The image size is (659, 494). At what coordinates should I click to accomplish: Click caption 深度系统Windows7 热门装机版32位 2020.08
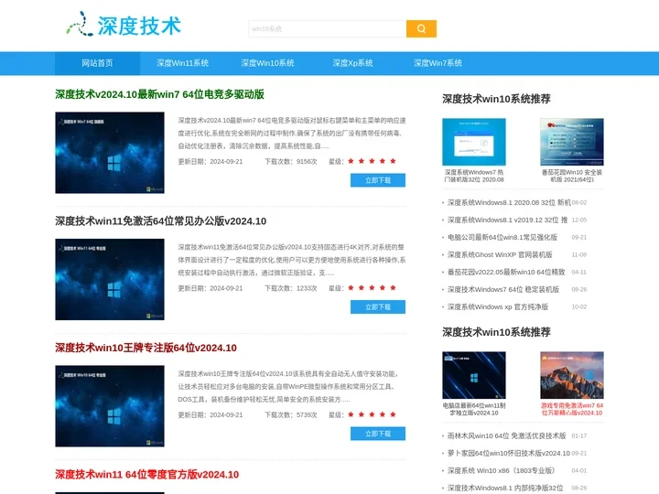click(474, 176)
